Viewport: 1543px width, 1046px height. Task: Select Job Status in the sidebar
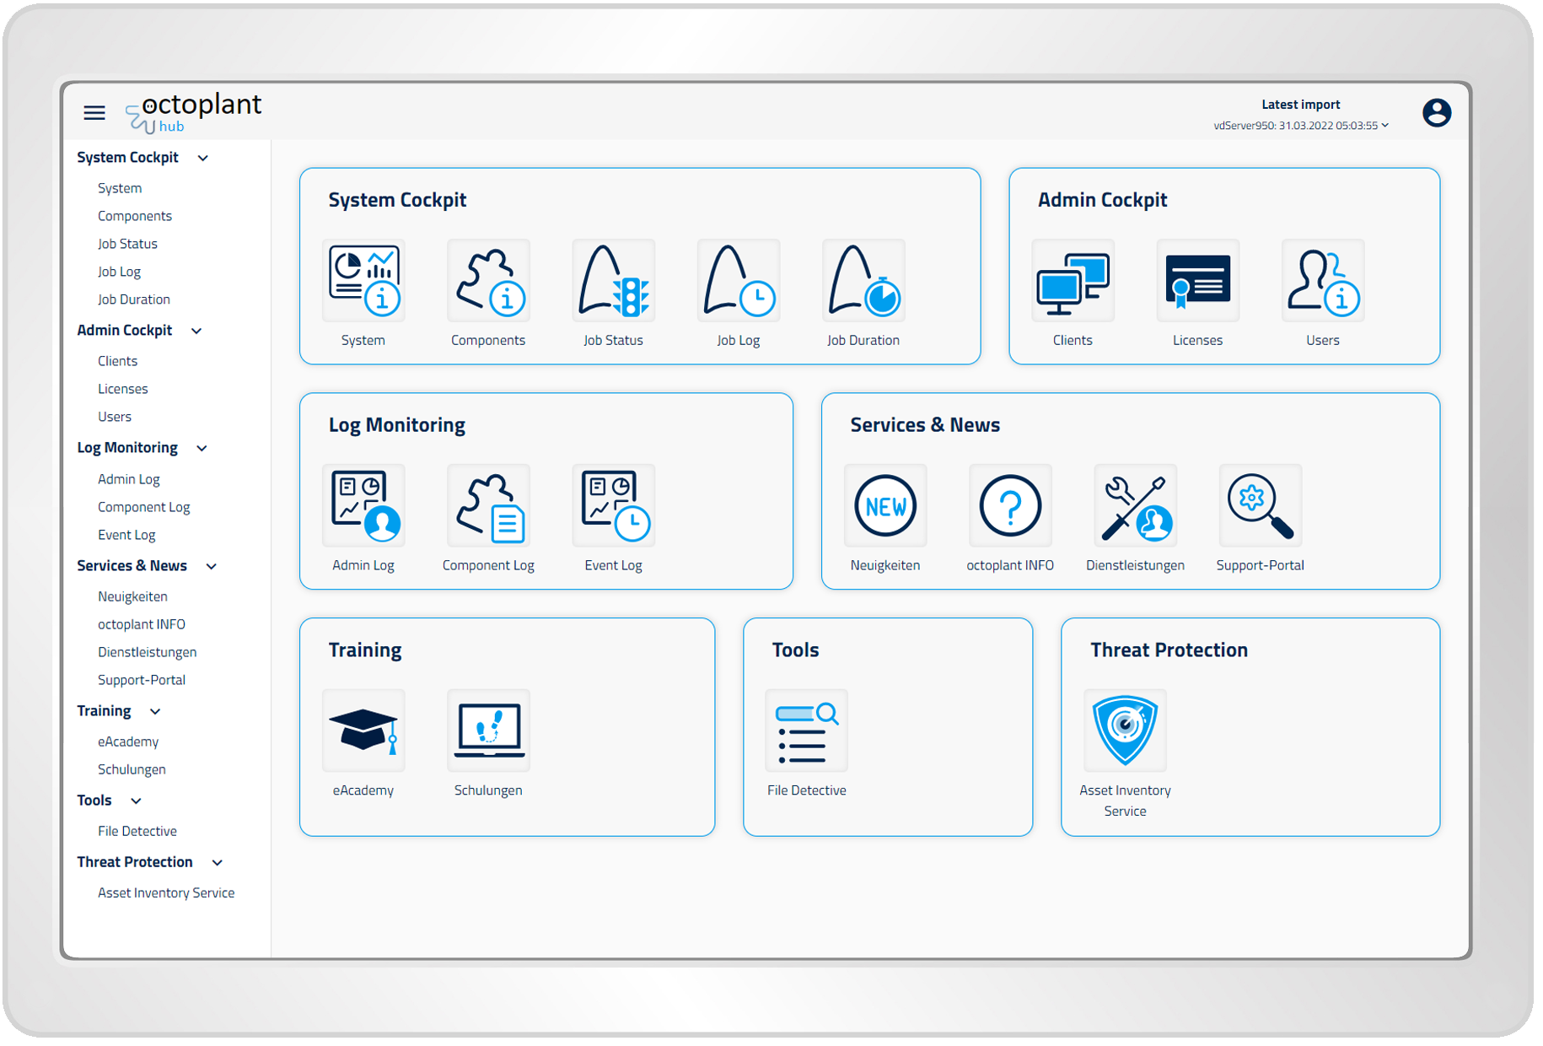(127, 244)
